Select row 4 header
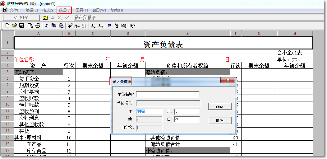This screenshot has height=159, width=327. click(7, 66)
